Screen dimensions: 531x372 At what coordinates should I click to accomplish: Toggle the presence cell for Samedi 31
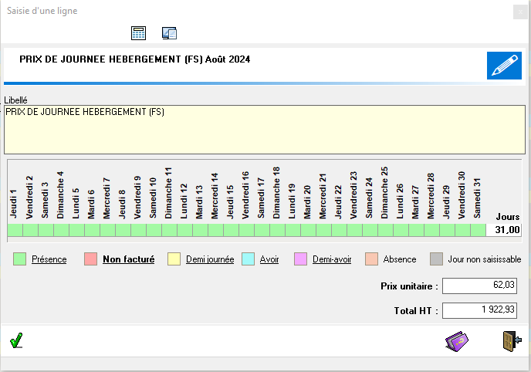(x=478, y=230)
